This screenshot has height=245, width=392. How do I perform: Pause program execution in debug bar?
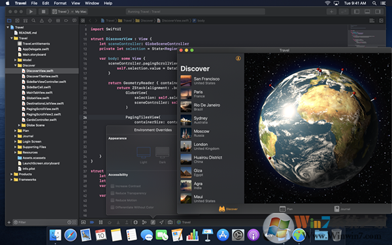(x=101, y=222)
